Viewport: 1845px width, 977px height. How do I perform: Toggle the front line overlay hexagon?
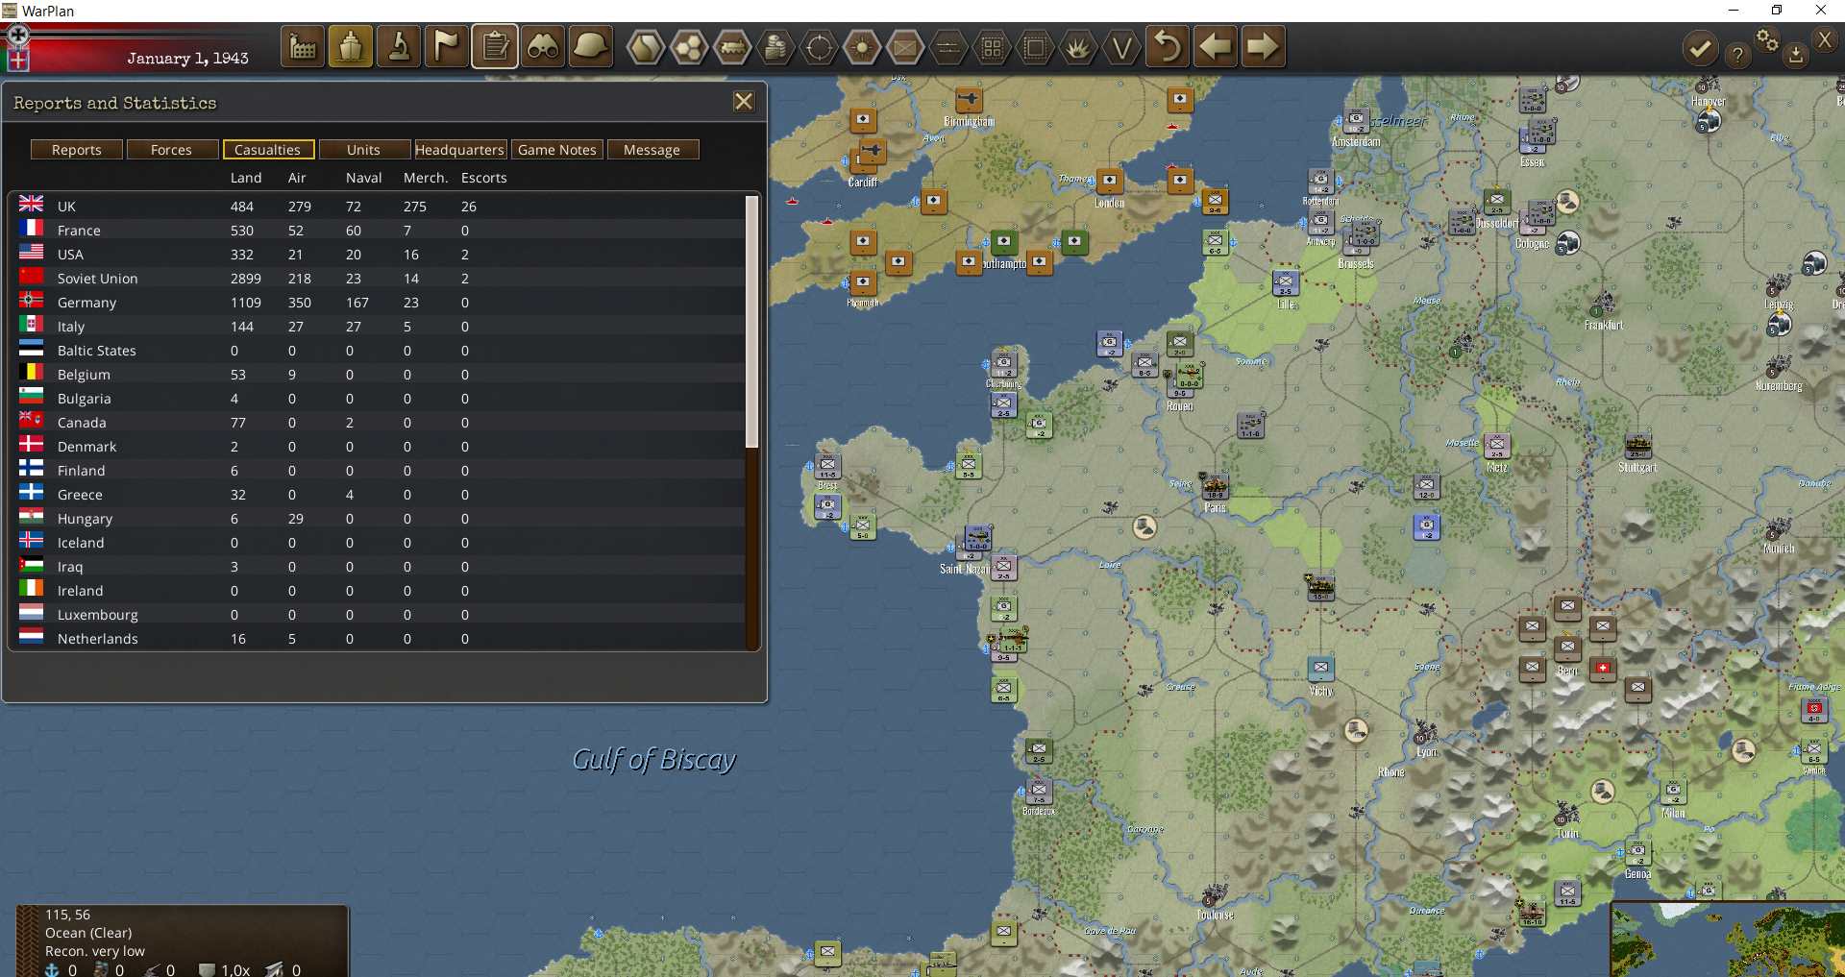(x=948, y=47)
